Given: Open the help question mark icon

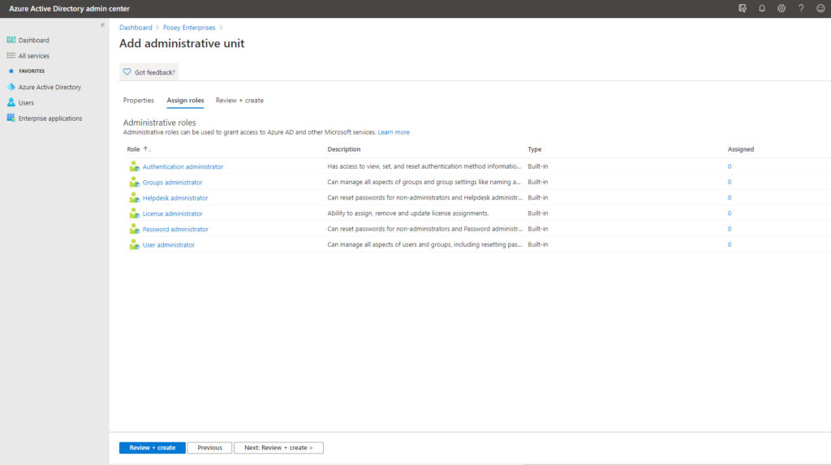Looking at the screenshot, I should coord(801,8).
